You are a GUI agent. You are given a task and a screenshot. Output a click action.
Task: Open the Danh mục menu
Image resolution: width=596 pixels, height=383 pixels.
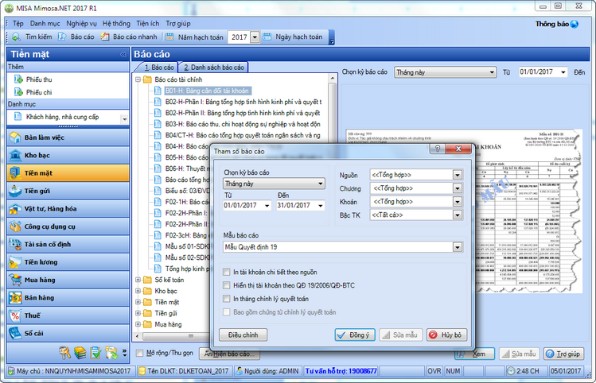tap(45, 24)
